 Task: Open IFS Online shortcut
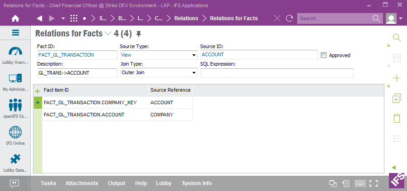coord(15,136)
